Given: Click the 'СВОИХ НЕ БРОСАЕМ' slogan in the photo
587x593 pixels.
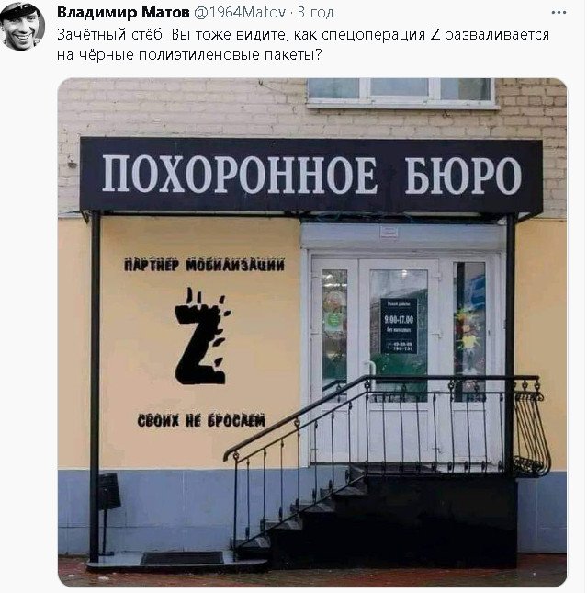Looking at the screenshot, I should [201, 420].
